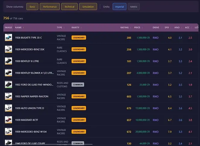Click Rare Classics type in Mercedes-Benz SSK row
200x146 pixels.
coord(62,49)
